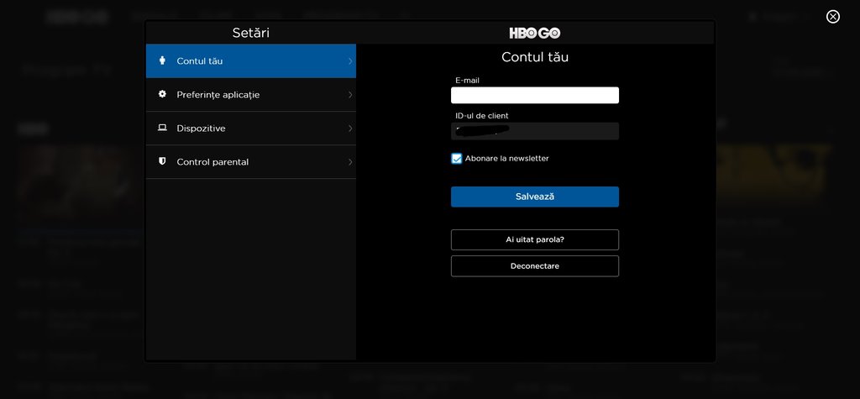Click the person icon beside Contul tău
The height and width of the screenshot is (399, 860).
[162, 60]
